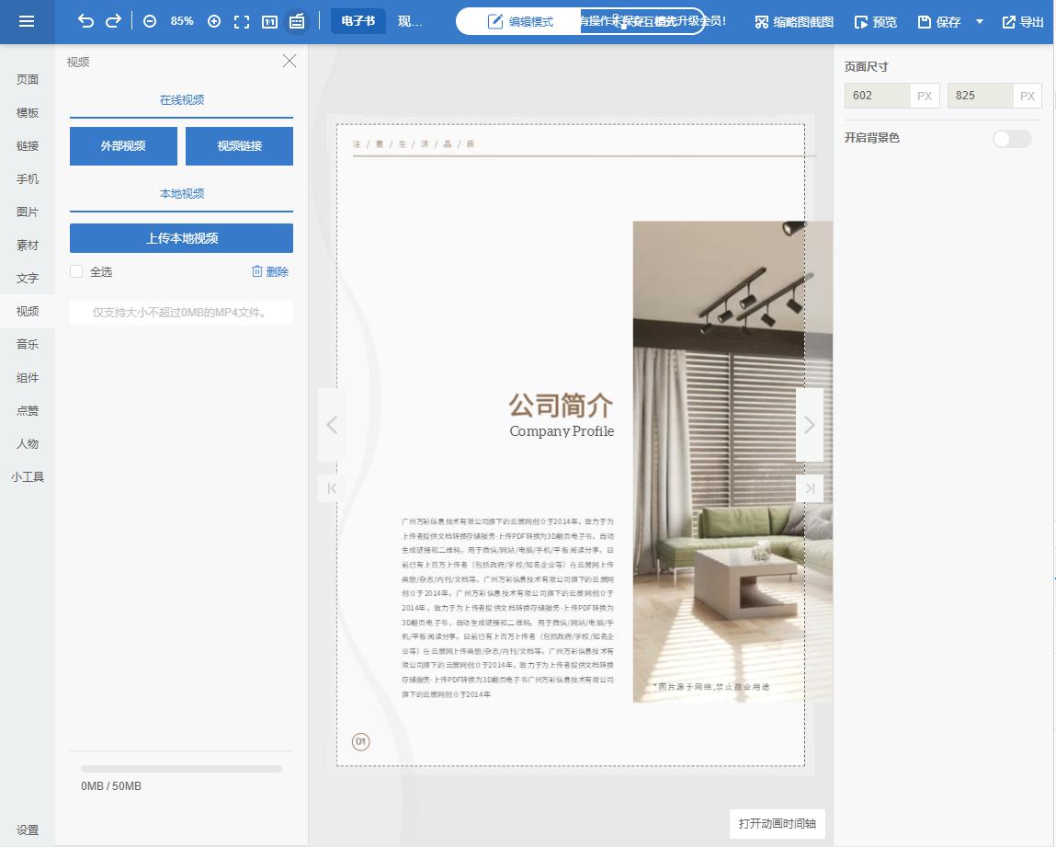Go to next page with right chevron

pyautogui.click(x=810, y=424)
